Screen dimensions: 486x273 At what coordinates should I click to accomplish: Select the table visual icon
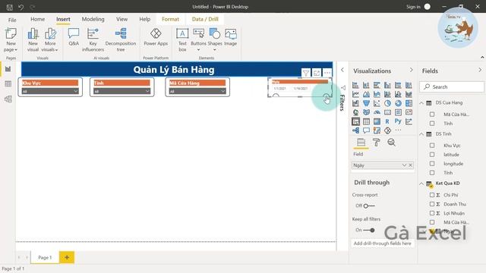point(366,121)
